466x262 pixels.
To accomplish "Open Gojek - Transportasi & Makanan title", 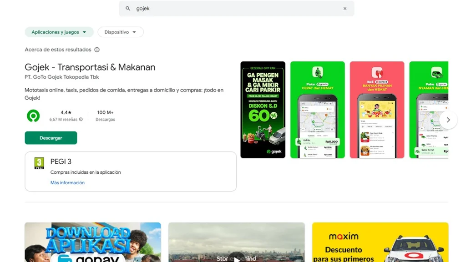I will click(x=90, y=67).
